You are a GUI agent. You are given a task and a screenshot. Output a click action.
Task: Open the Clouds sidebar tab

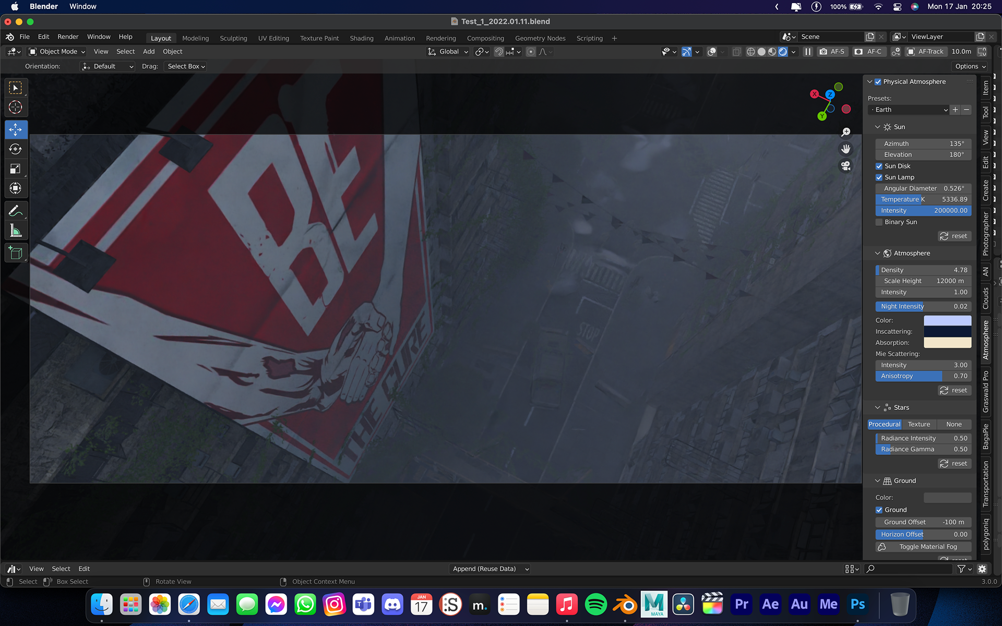985,298
